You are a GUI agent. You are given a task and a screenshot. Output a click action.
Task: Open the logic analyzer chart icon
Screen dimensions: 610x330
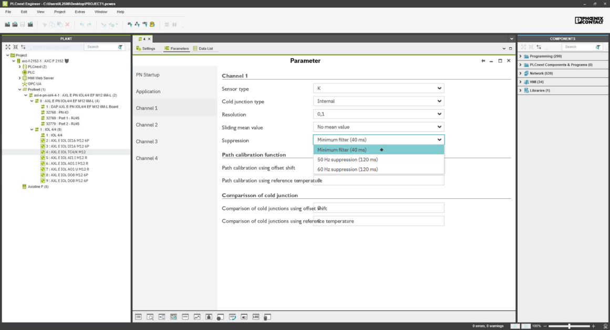click(197, 317)
